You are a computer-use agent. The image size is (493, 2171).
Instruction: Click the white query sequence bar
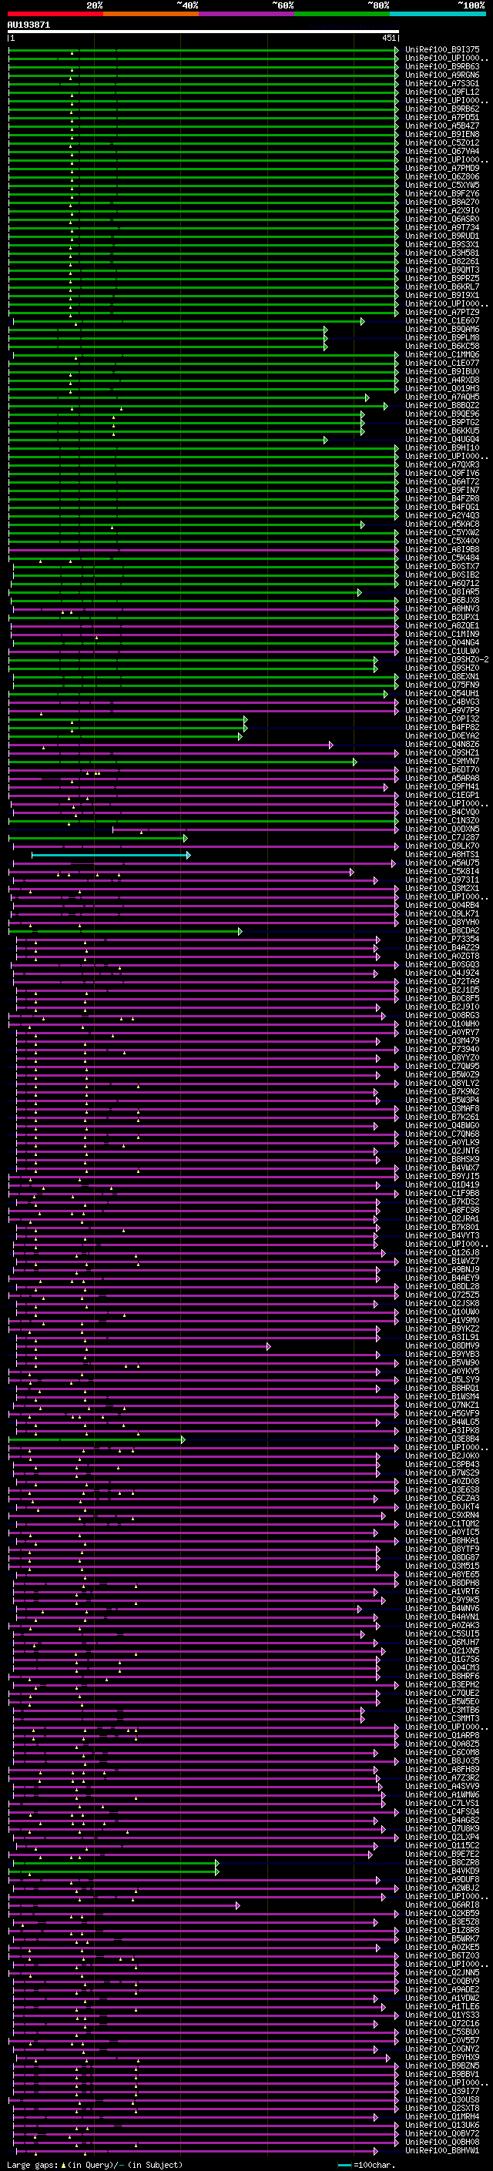203,31
